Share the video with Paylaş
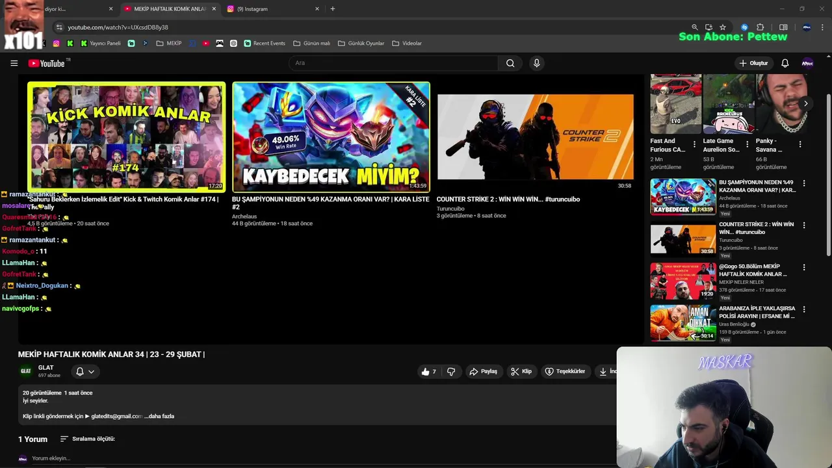832x468 pixels. pos(483,372)
